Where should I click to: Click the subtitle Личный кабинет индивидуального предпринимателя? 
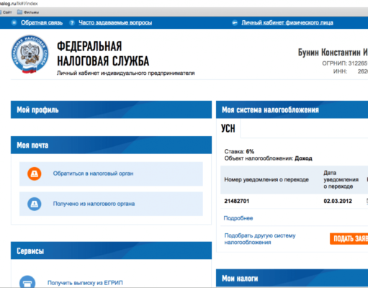[x=125, y=73]
